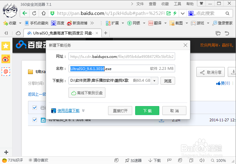Open 新浪微博 bookmark

pos(77,23)
